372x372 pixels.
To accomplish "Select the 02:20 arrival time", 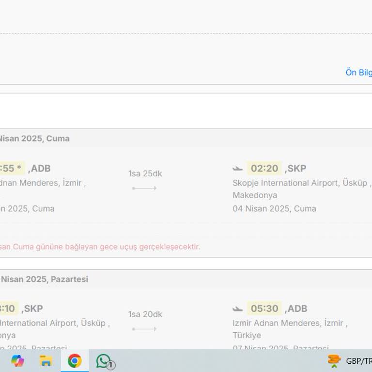I will pos(264,168).
